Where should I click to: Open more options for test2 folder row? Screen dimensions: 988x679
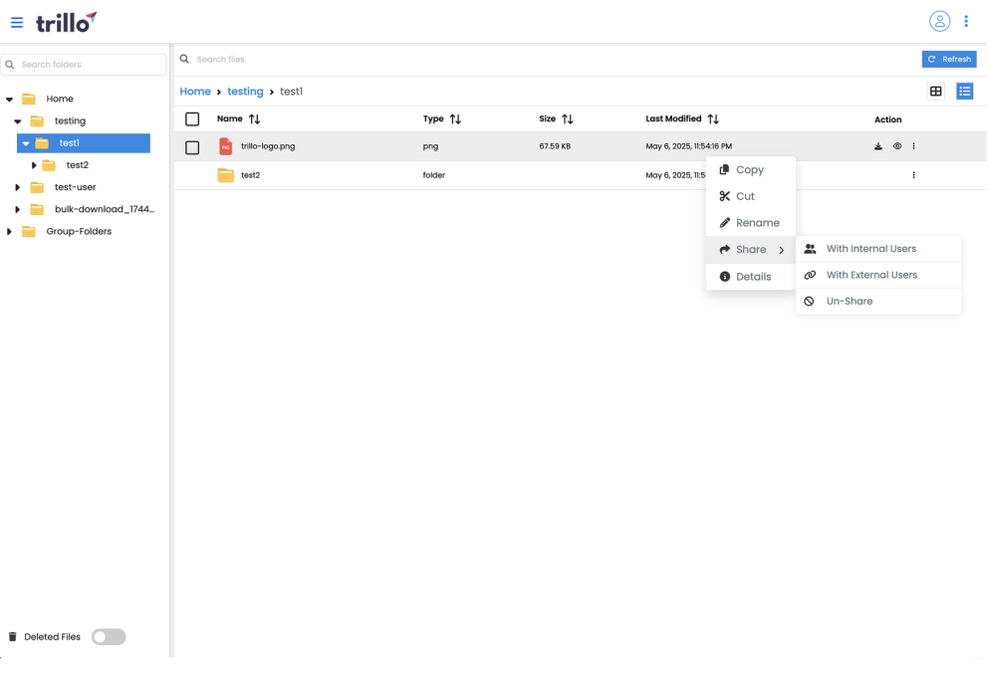click(x=913, y=175)
